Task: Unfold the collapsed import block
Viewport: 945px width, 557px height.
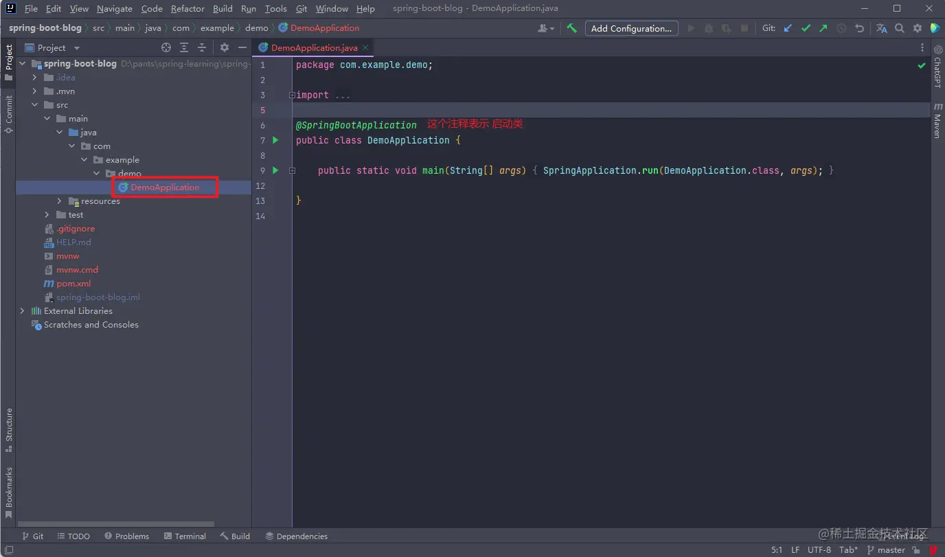Action: 292,95
